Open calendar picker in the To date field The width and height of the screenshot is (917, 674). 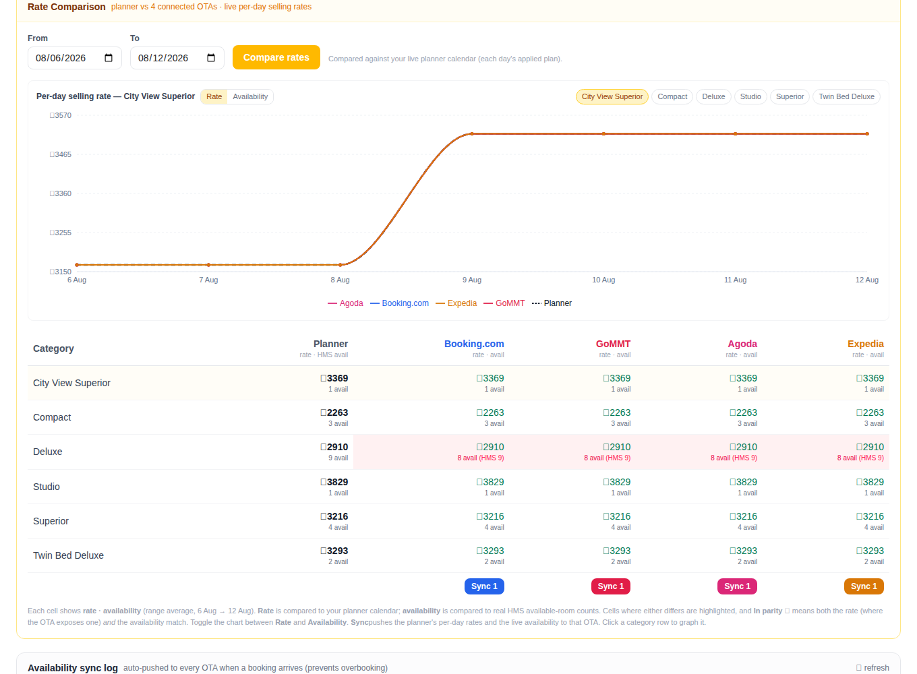pos(211,58)
